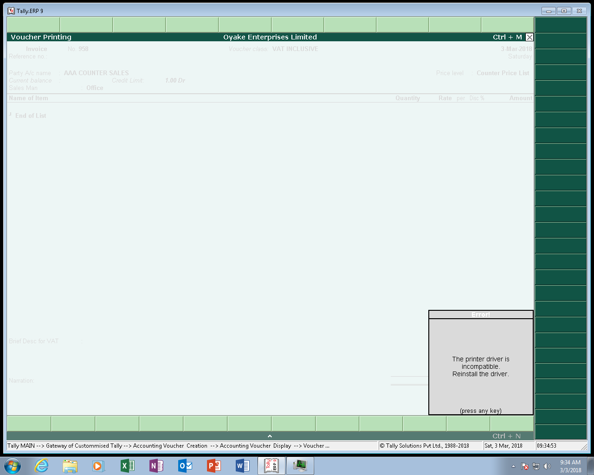Click the Tally.ERP 9 title bar icon
The width and height of the screenshot is (594, 475).
(11, 11)
